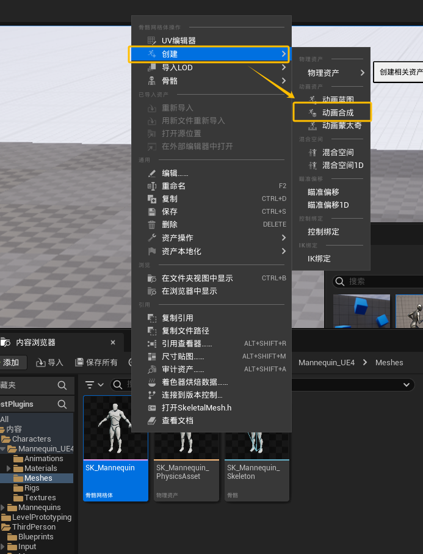Expand the 资产操作 submenu arrow

click(283, 238)
